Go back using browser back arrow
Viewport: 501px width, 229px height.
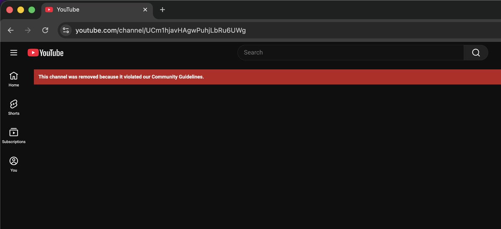point(10,30)
